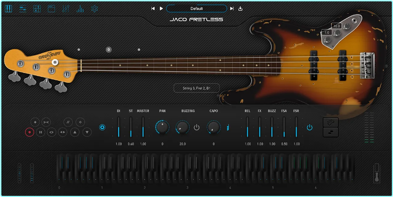
Task: Click the left-right triangles button
Action: coord(63,132)
